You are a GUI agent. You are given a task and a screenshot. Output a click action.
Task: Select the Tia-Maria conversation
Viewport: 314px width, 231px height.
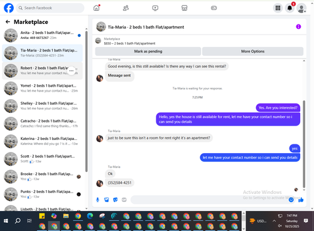(42, 53)
